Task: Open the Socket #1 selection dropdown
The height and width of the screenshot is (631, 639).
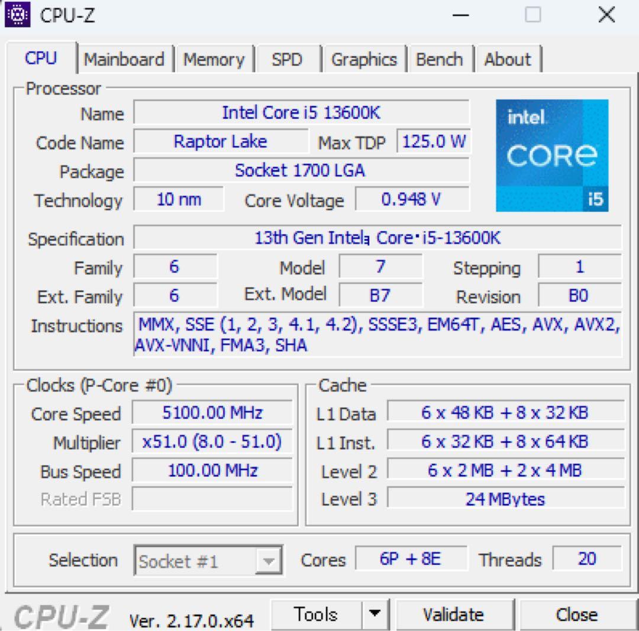Action: pyautogui.click(x=269, y=561)
